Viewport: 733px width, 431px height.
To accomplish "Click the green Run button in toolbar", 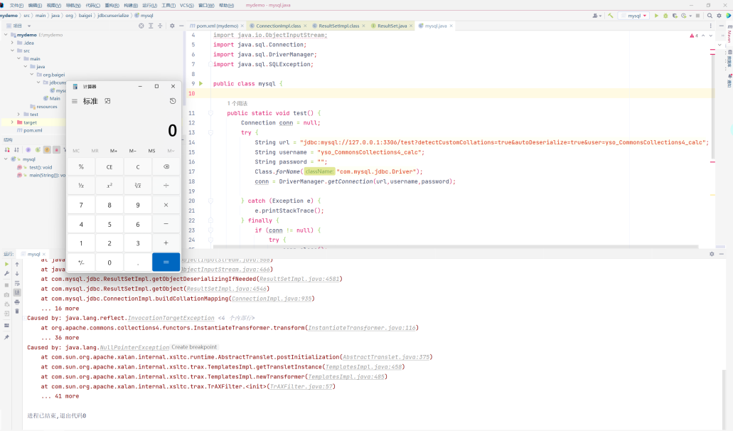I will click(x=656, y=15).
